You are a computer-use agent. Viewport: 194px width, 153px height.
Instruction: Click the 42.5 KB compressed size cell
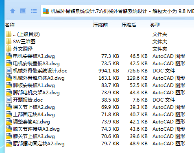click(x=139, y=64)
